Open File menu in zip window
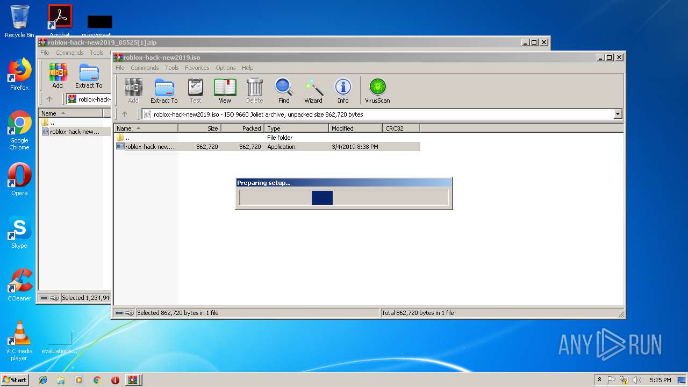Screen dimensions: 688x387 45,53
